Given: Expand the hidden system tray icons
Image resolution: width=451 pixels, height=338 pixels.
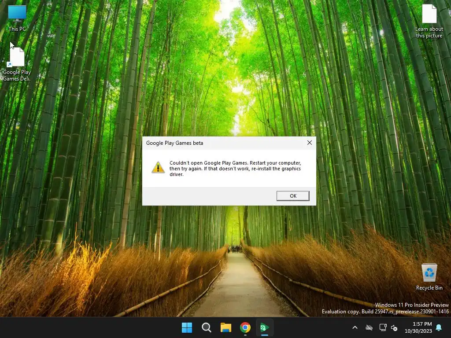Looking at the screenshot, I should click(x=355, y=327).
